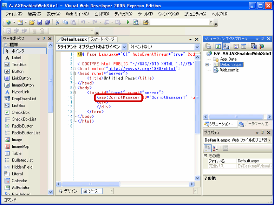Click the Find in Files icon
Screen dimensions: 274x205
[145, 22]
